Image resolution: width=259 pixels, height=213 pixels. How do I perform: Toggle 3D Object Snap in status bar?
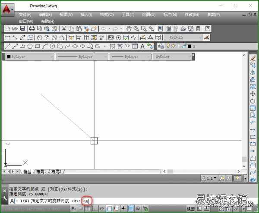pyautogui.click(x=117, y=209)
